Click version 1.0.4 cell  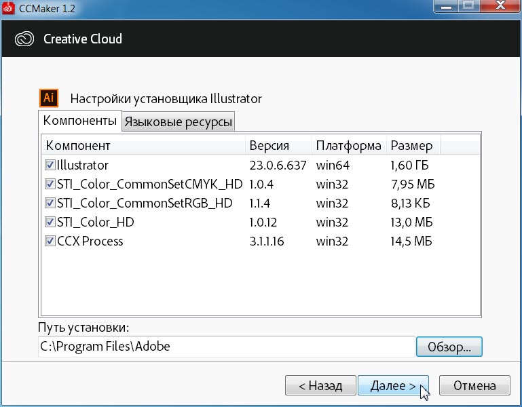point(261,184)
